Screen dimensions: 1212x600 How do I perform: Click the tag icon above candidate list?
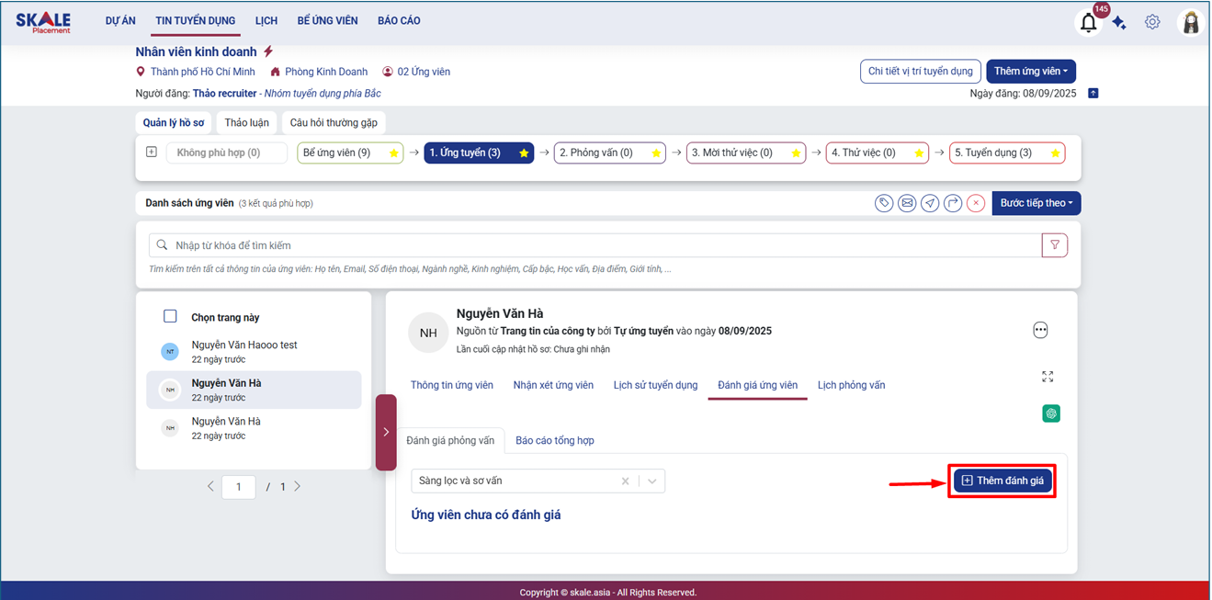pos(884,203)
